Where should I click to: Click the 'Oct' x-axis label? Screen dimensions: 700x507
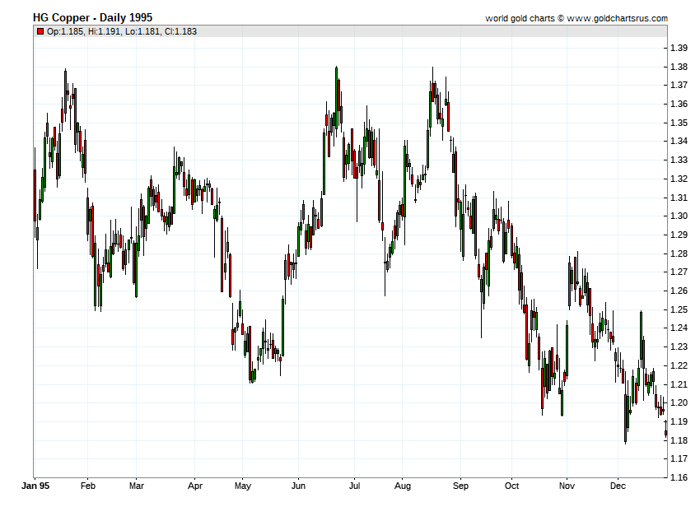coord(511,486)
